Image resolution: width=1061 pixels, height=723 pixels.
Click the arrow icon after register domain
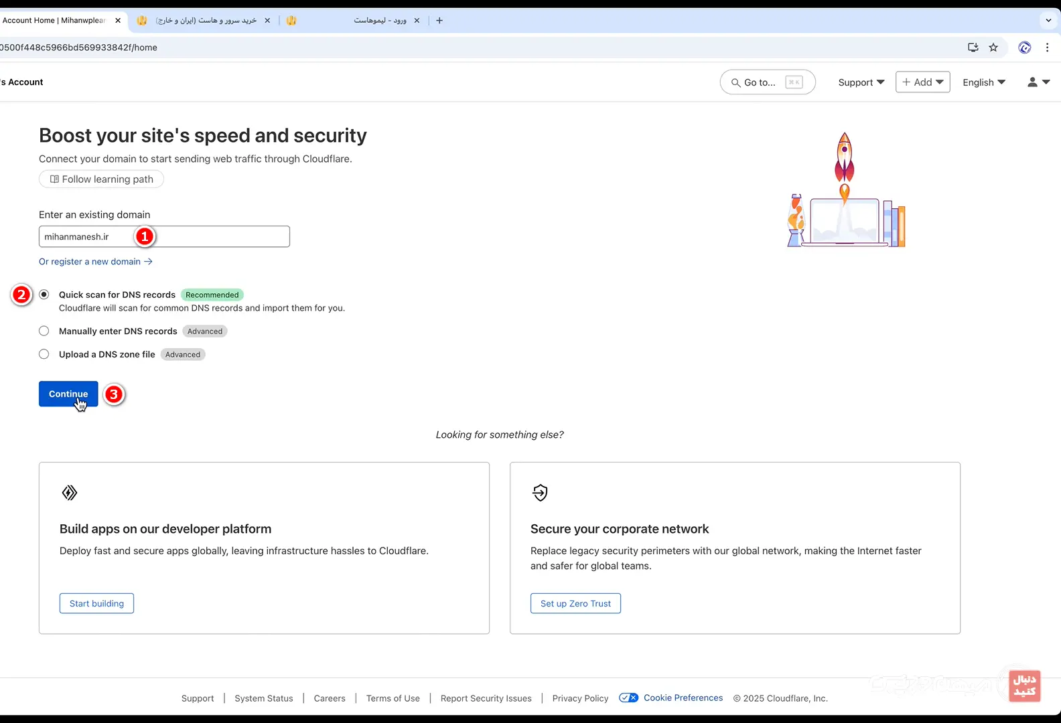click(x=148, y=262)
